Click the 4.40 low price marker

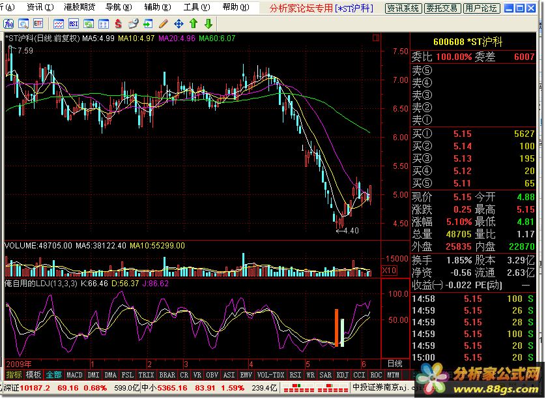point(351,231)
